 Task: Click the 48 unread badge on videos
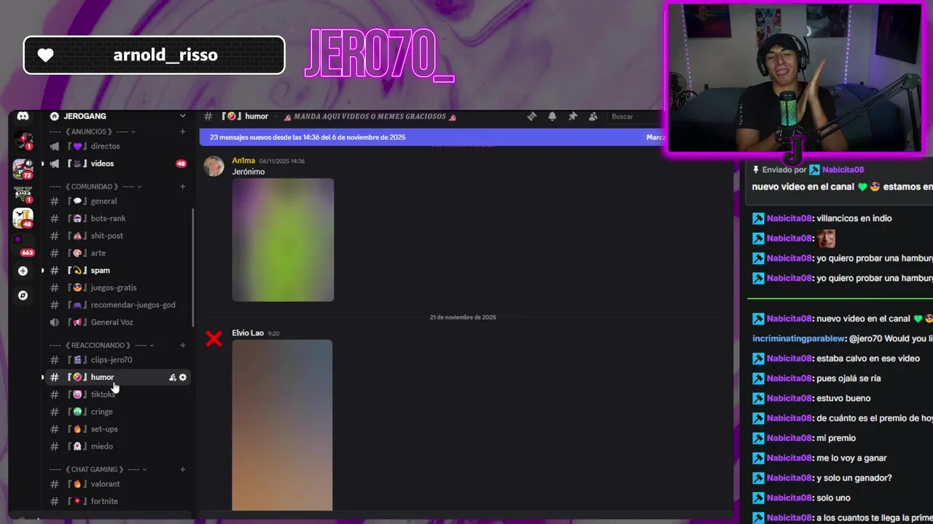(181, 164)
